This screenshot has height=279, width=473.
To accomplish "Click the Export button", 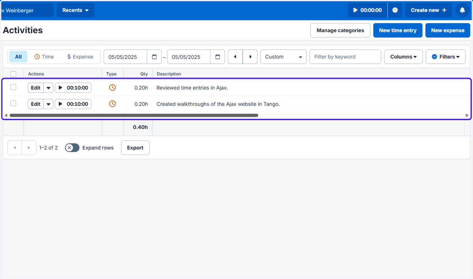I will 135,148.
